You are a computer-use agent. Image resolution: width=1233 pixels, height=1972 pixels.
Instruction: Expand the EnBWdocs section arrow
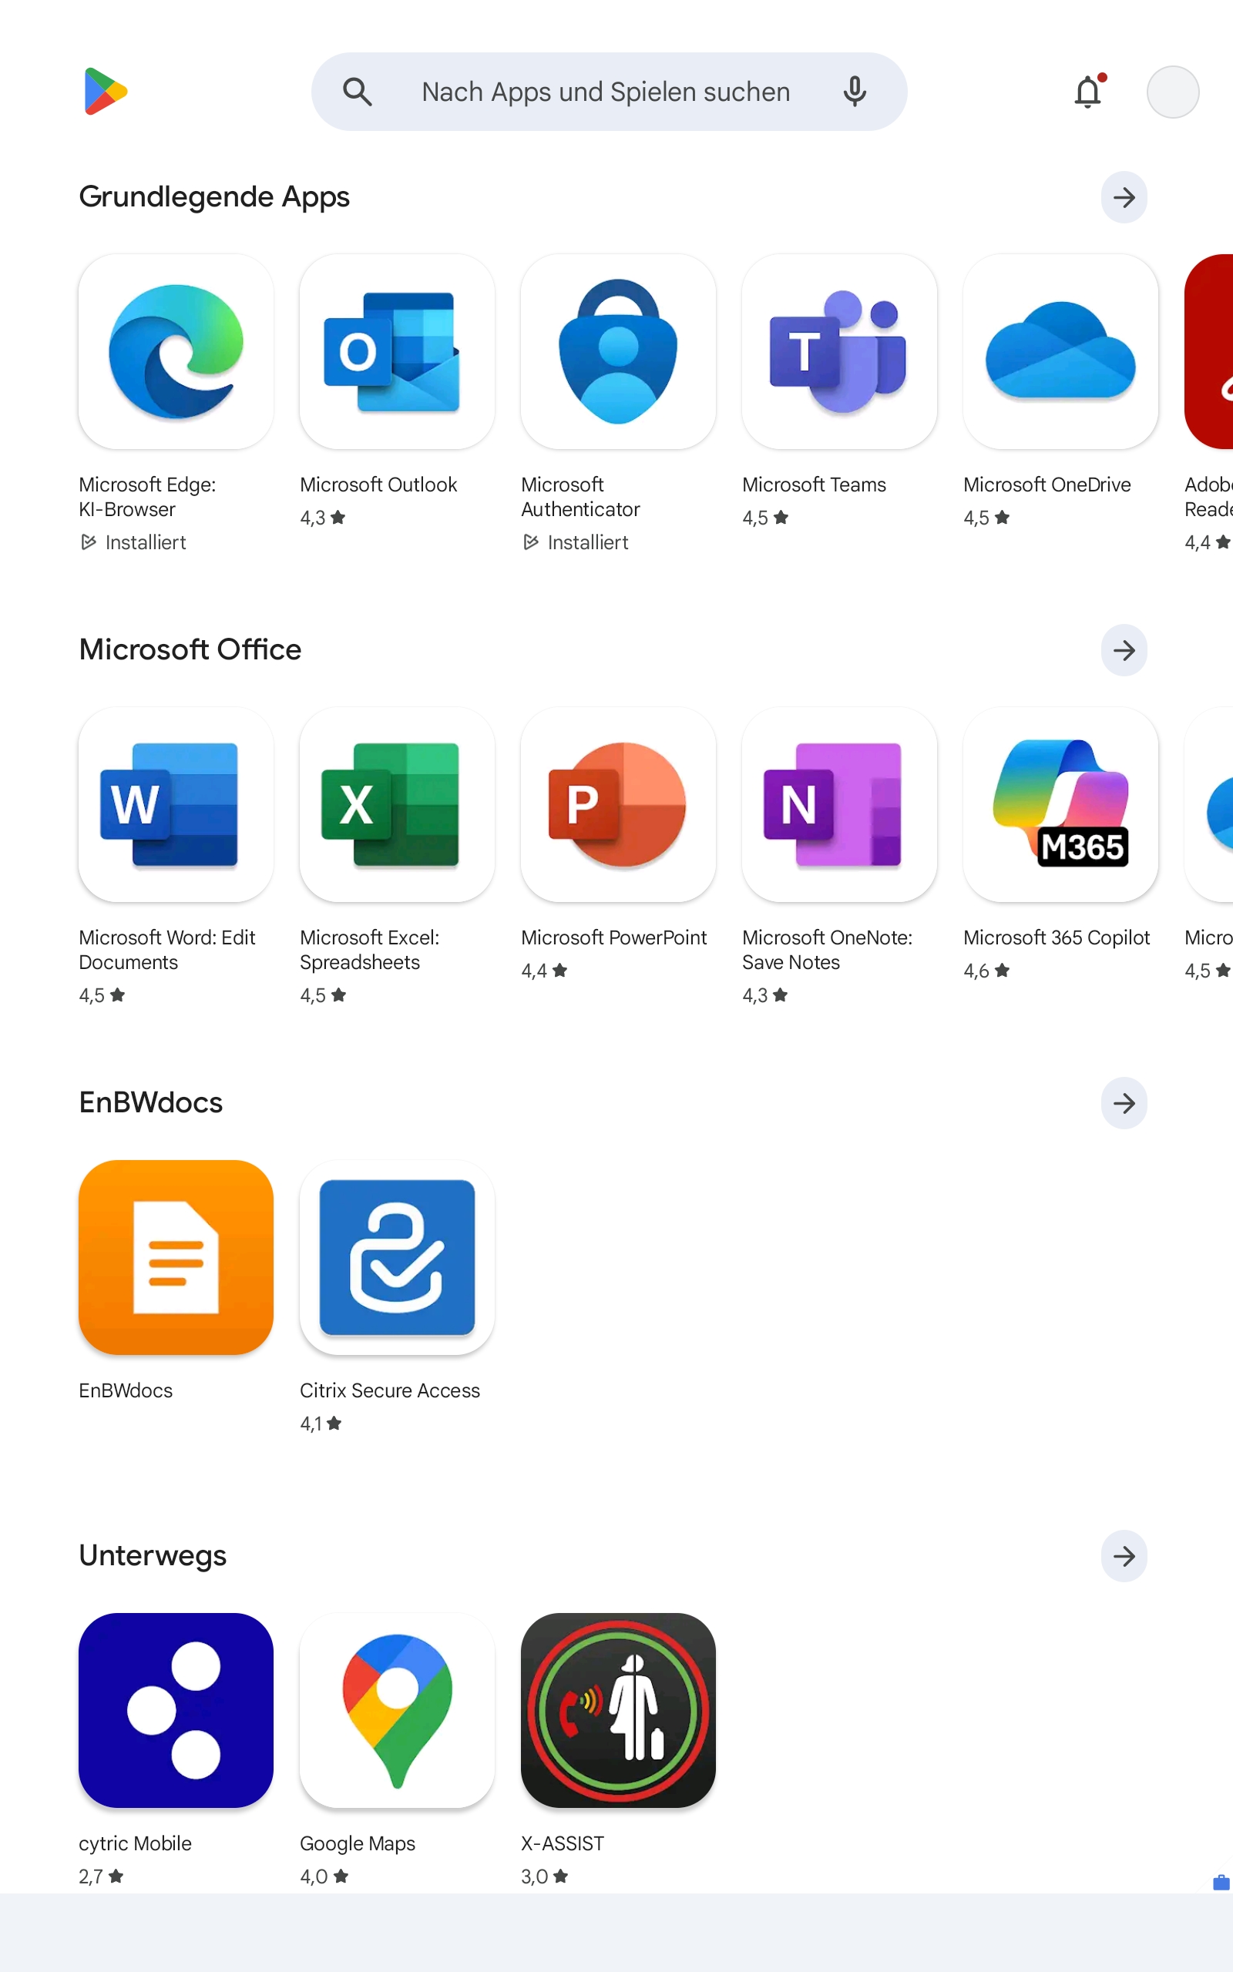tap(1124, 1103)
